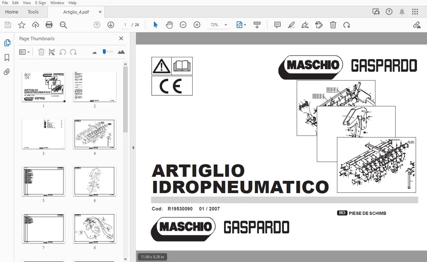Print the document using the printer icon

click(49, 25)
